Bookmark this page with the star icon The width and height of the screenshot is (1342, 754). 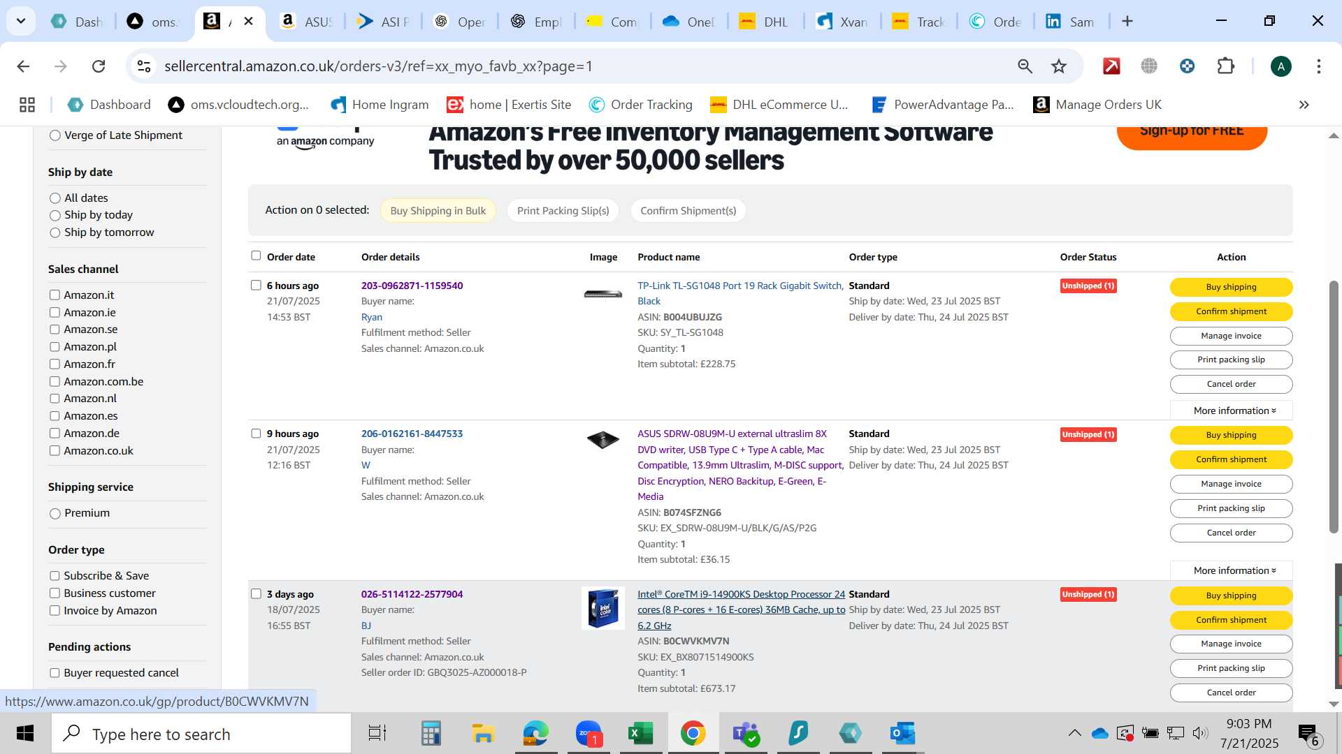coord(1059,66)
